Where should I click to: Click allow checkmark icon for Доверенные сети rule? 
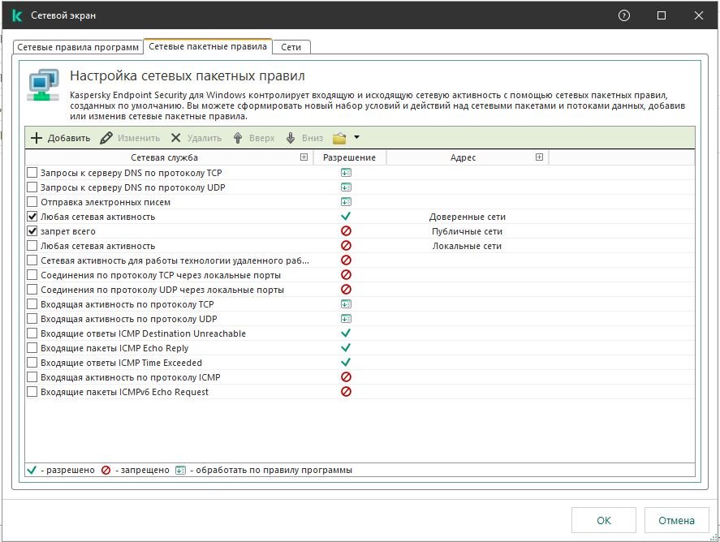(x=346, y=217)
